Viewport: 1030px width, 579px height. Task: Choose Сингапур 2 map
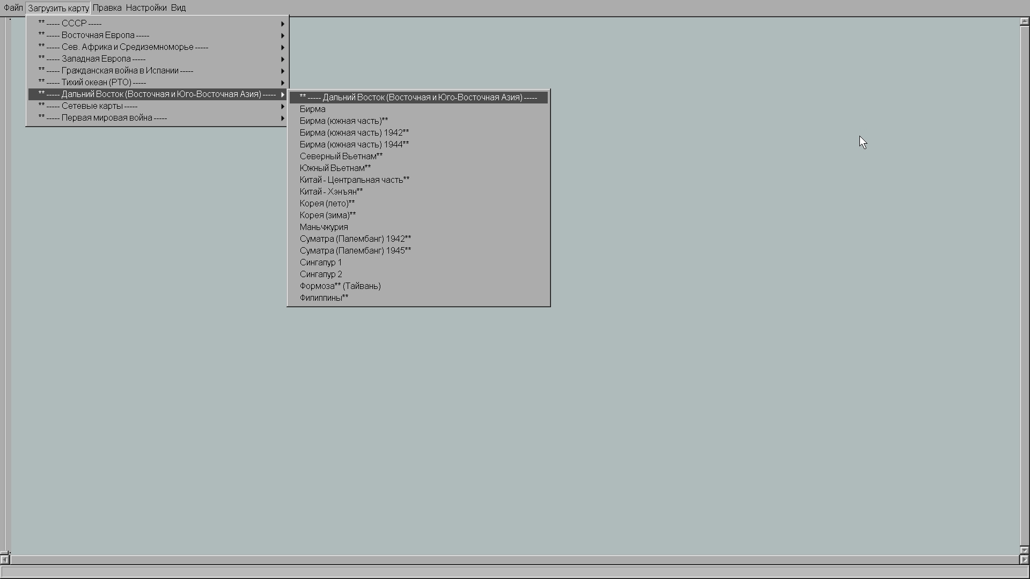321,274
